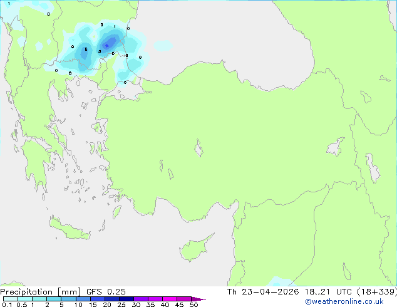397x307 pixels.
Task: Pick the 30–35 mm violet legend swatch
Action: (140, 299)
